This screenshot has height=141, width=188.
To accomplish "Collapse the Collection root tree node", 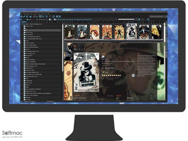I will [21, 24].
